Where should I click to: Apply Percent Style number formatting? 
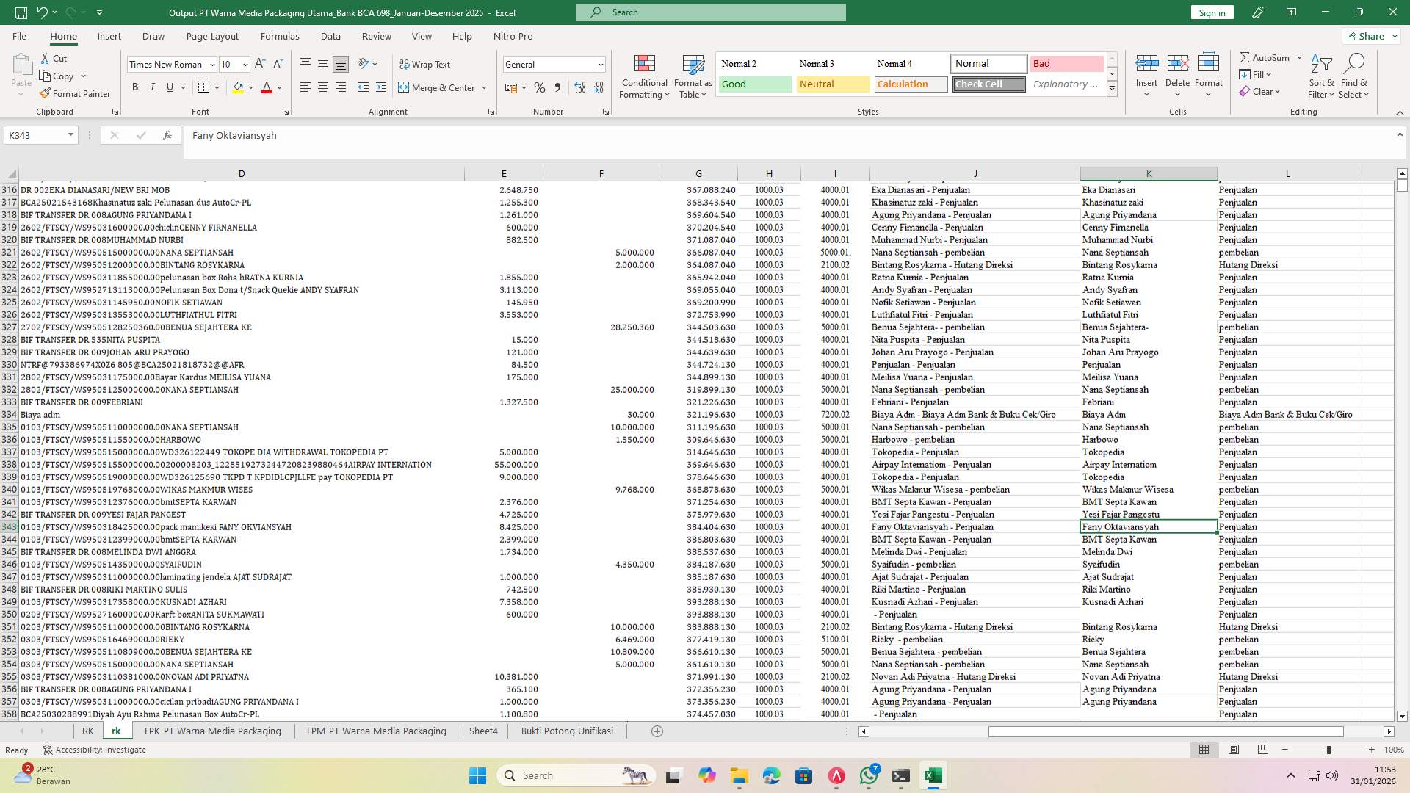click(540, 87)
